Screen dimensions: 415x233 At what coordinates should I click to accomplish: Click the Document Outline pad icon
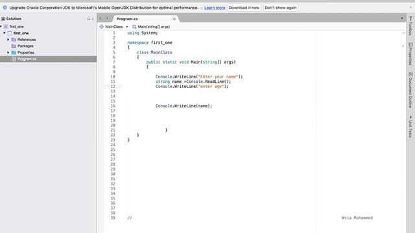(410, 74)
